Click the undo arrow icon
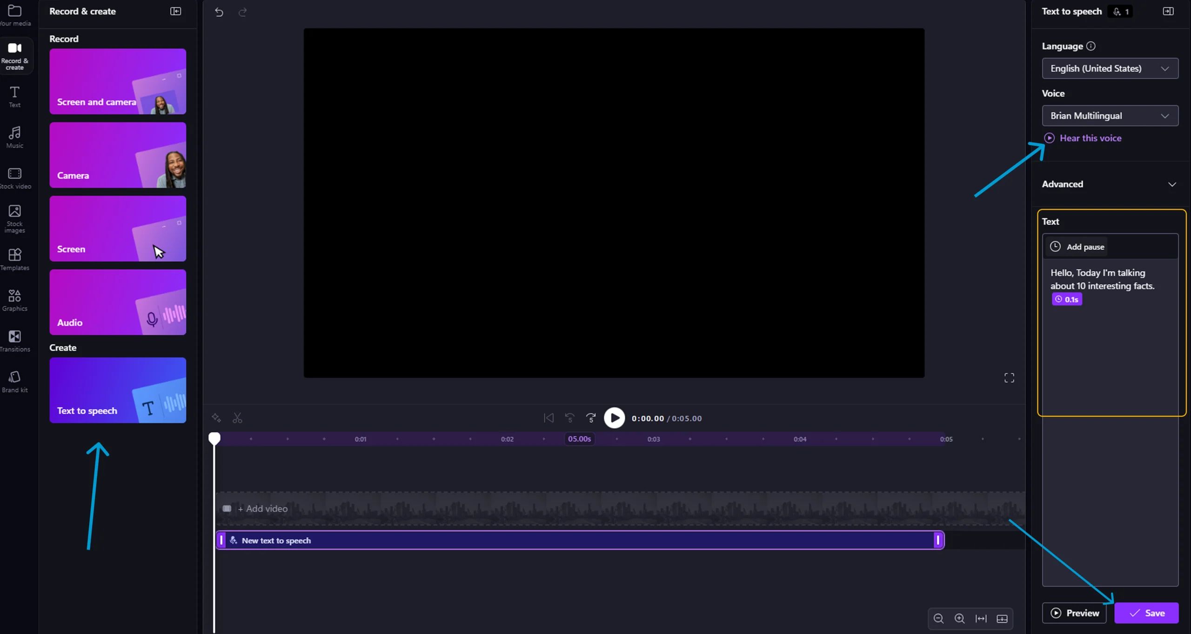Image resolution: width=1191 pixels, height=634 pixels. 219,12
